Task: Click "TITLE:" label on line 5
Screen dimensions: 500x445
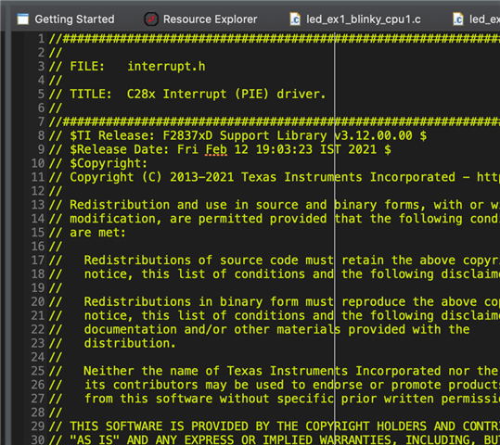Action: pos(91,94)
